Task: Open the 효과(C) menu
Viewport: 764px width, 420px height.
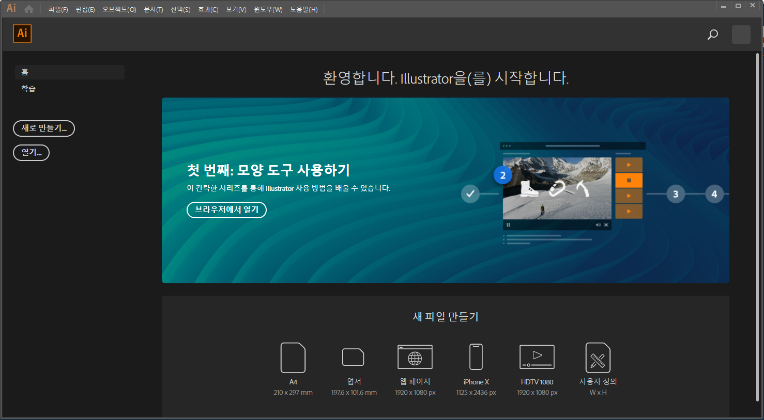Action: (208, 9)
